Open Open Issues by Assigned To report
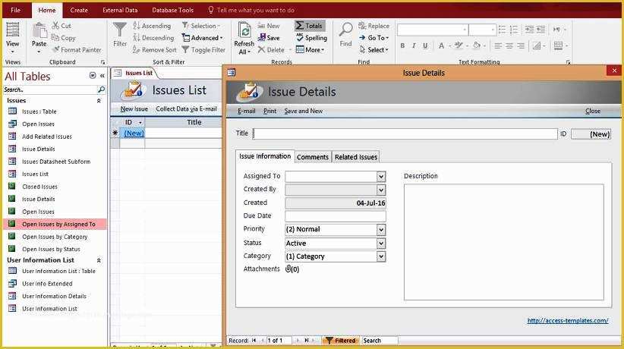 pos(55,224)
